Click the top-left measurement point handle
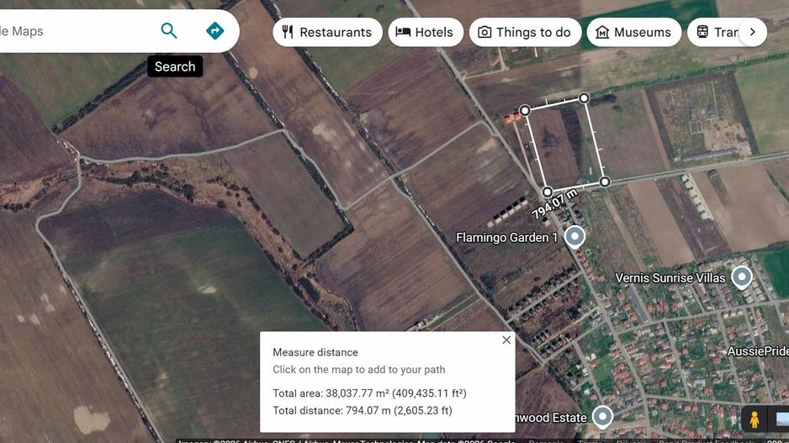 point(525,110)
